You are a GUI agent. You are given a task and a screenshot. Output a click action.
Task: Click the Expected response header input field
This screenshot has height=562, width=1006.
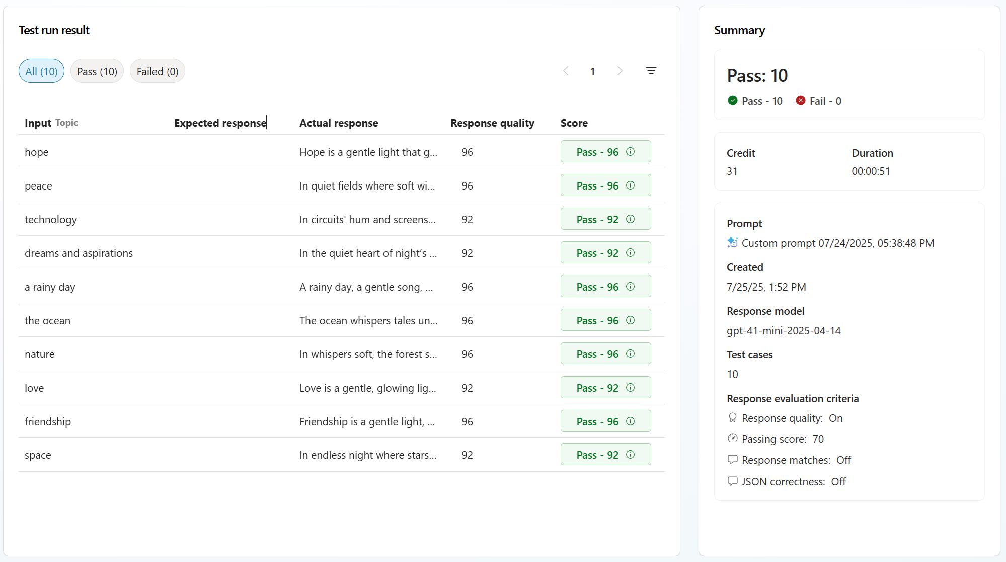click(x=220, y=123)
